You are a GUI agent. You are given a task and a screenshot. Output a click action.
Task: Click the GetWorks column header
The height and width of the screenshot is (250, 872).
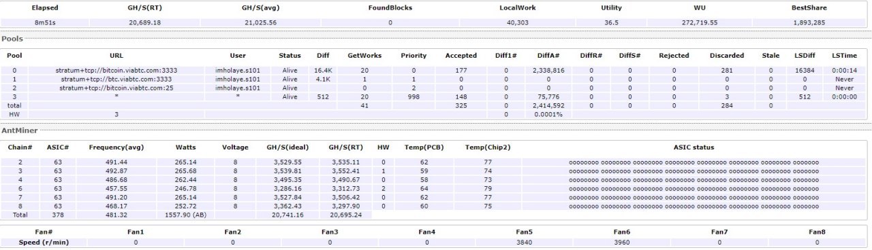point(365,56)
